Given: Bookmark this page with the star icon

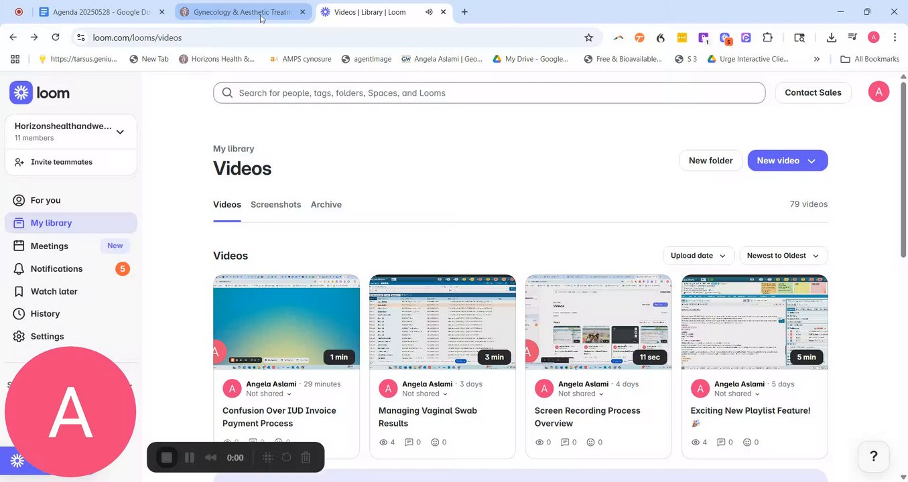Looking at the screenshot, I should [589, 37].
